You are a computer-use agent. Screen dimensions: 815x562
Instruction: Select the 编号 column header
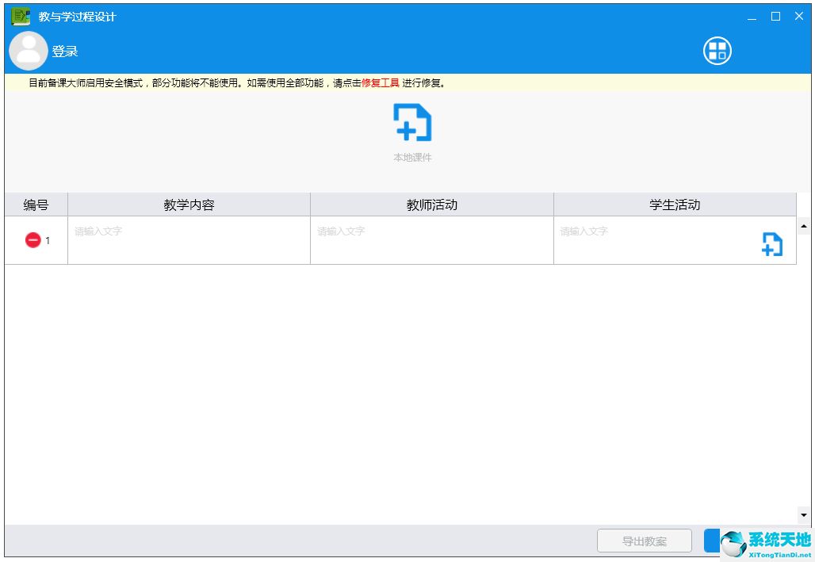(x=36, y=205)
